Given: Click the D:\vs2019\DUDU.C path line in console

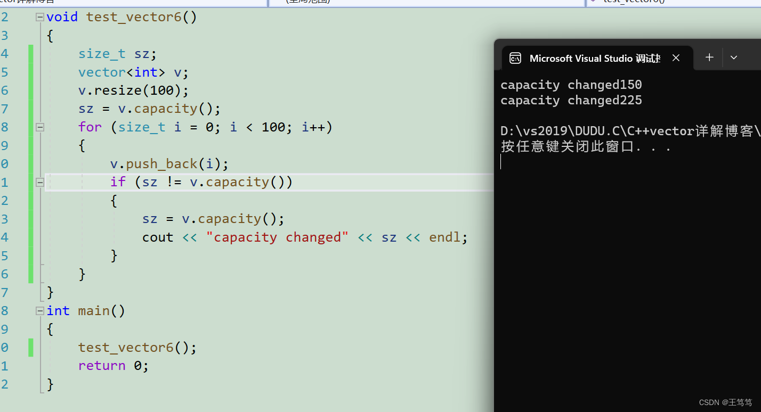Looking at the screenshot, I should 630,131.
